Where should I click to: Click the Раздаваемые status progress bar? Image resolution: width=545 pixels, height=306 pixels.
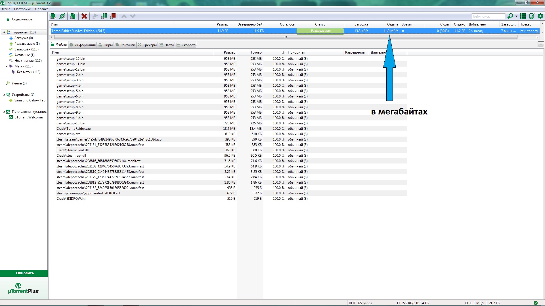[320, 31]
